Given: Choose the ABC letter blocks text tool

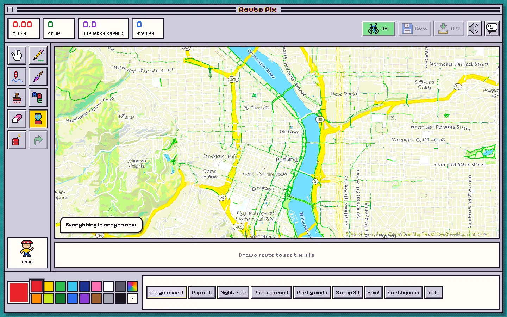Looking at the screenshot, I should coord(38,98).
